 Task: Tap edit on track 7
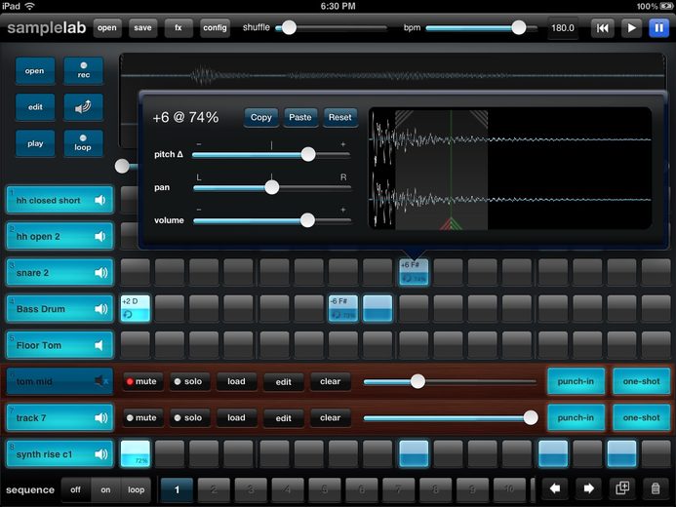283,418
